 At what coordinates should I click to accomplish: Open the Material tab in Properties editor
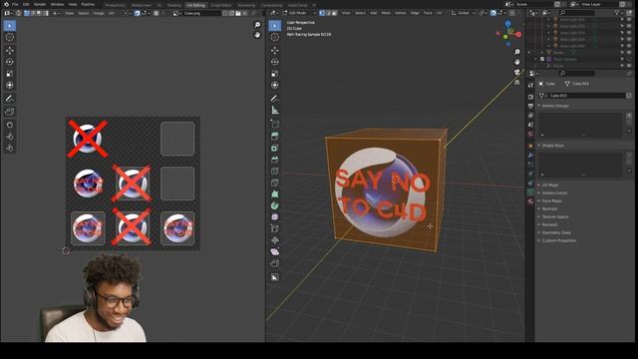pos(530,201)
